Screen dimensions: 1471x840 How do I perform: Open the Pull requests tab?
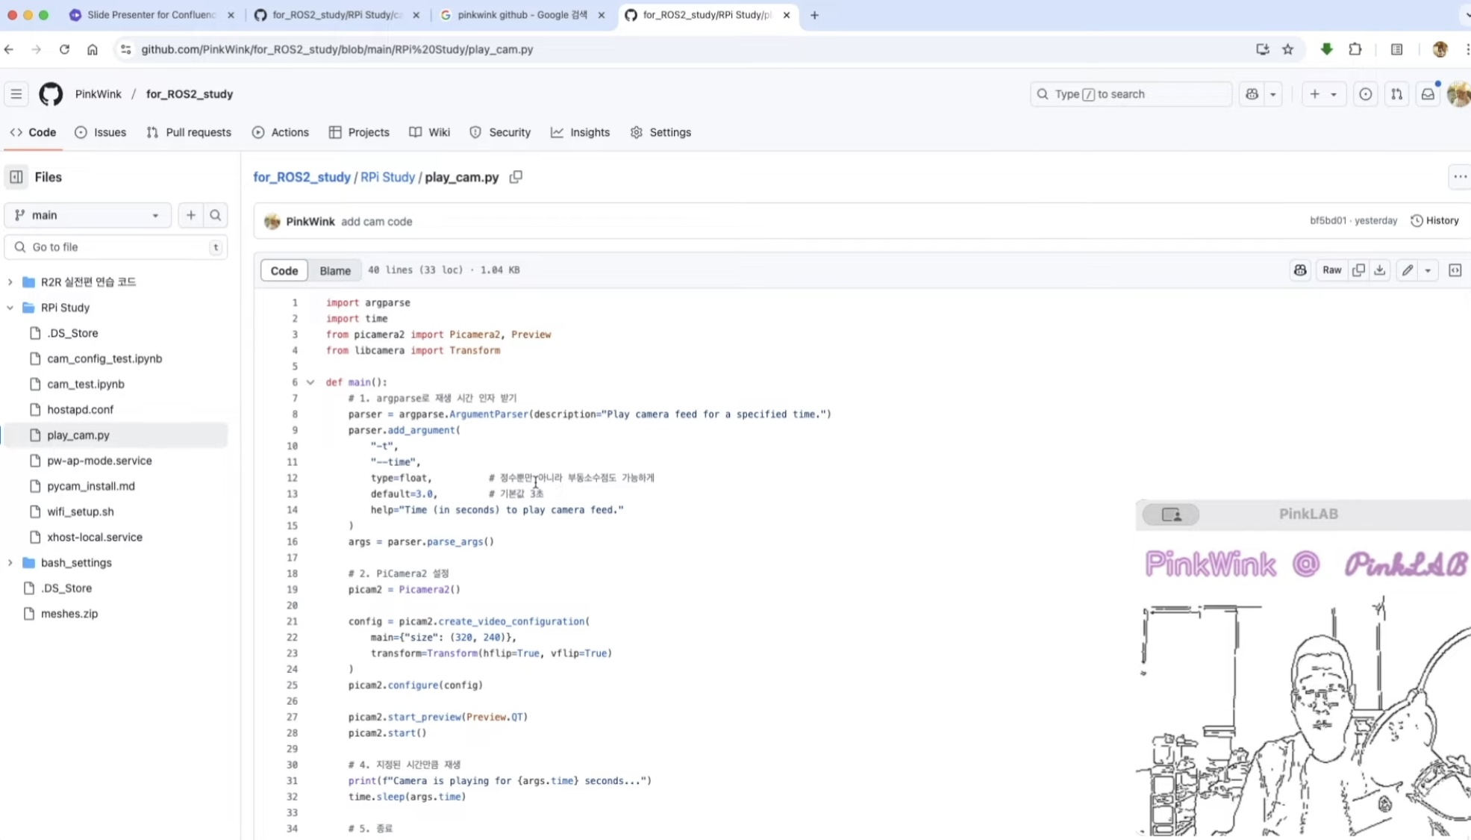[x=189, y=132]
